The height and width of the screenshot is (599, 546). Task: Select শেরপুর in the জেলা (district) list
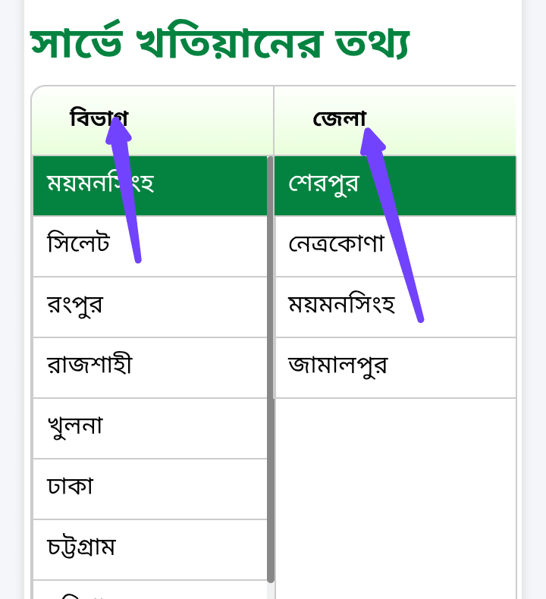[x=394, y=185]
